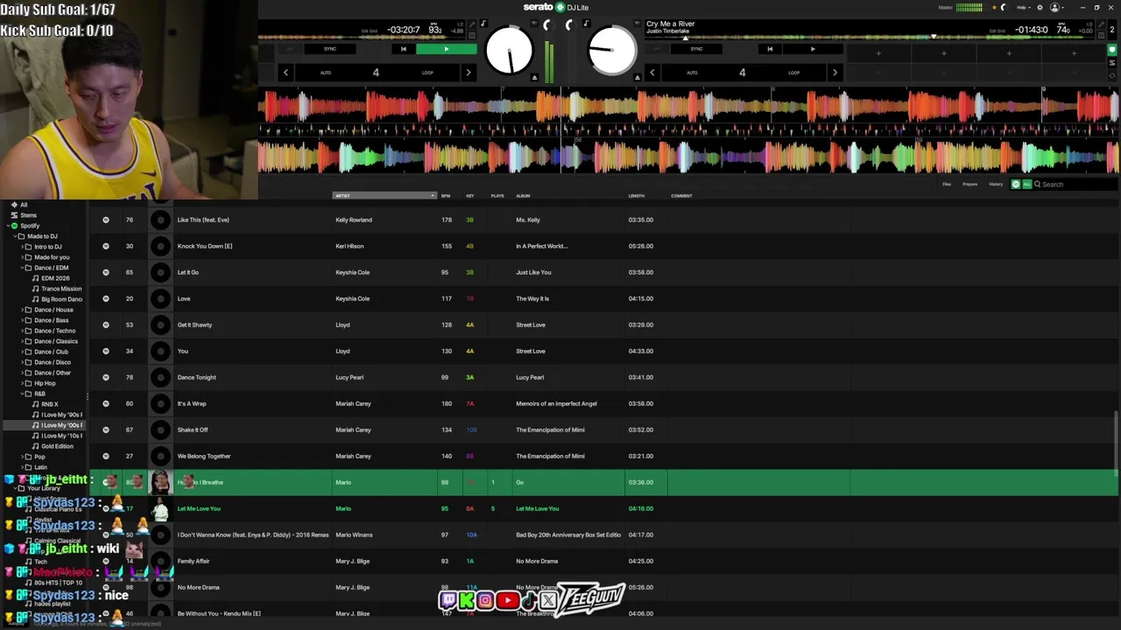Open the Trance Mission playlist
This screenshot has height=630, width=1121.
(61, 289)
